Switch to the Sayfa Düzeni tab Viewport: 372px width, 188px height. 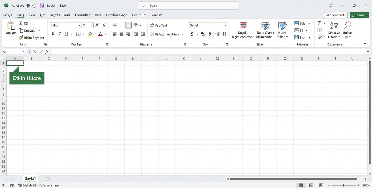60,15
